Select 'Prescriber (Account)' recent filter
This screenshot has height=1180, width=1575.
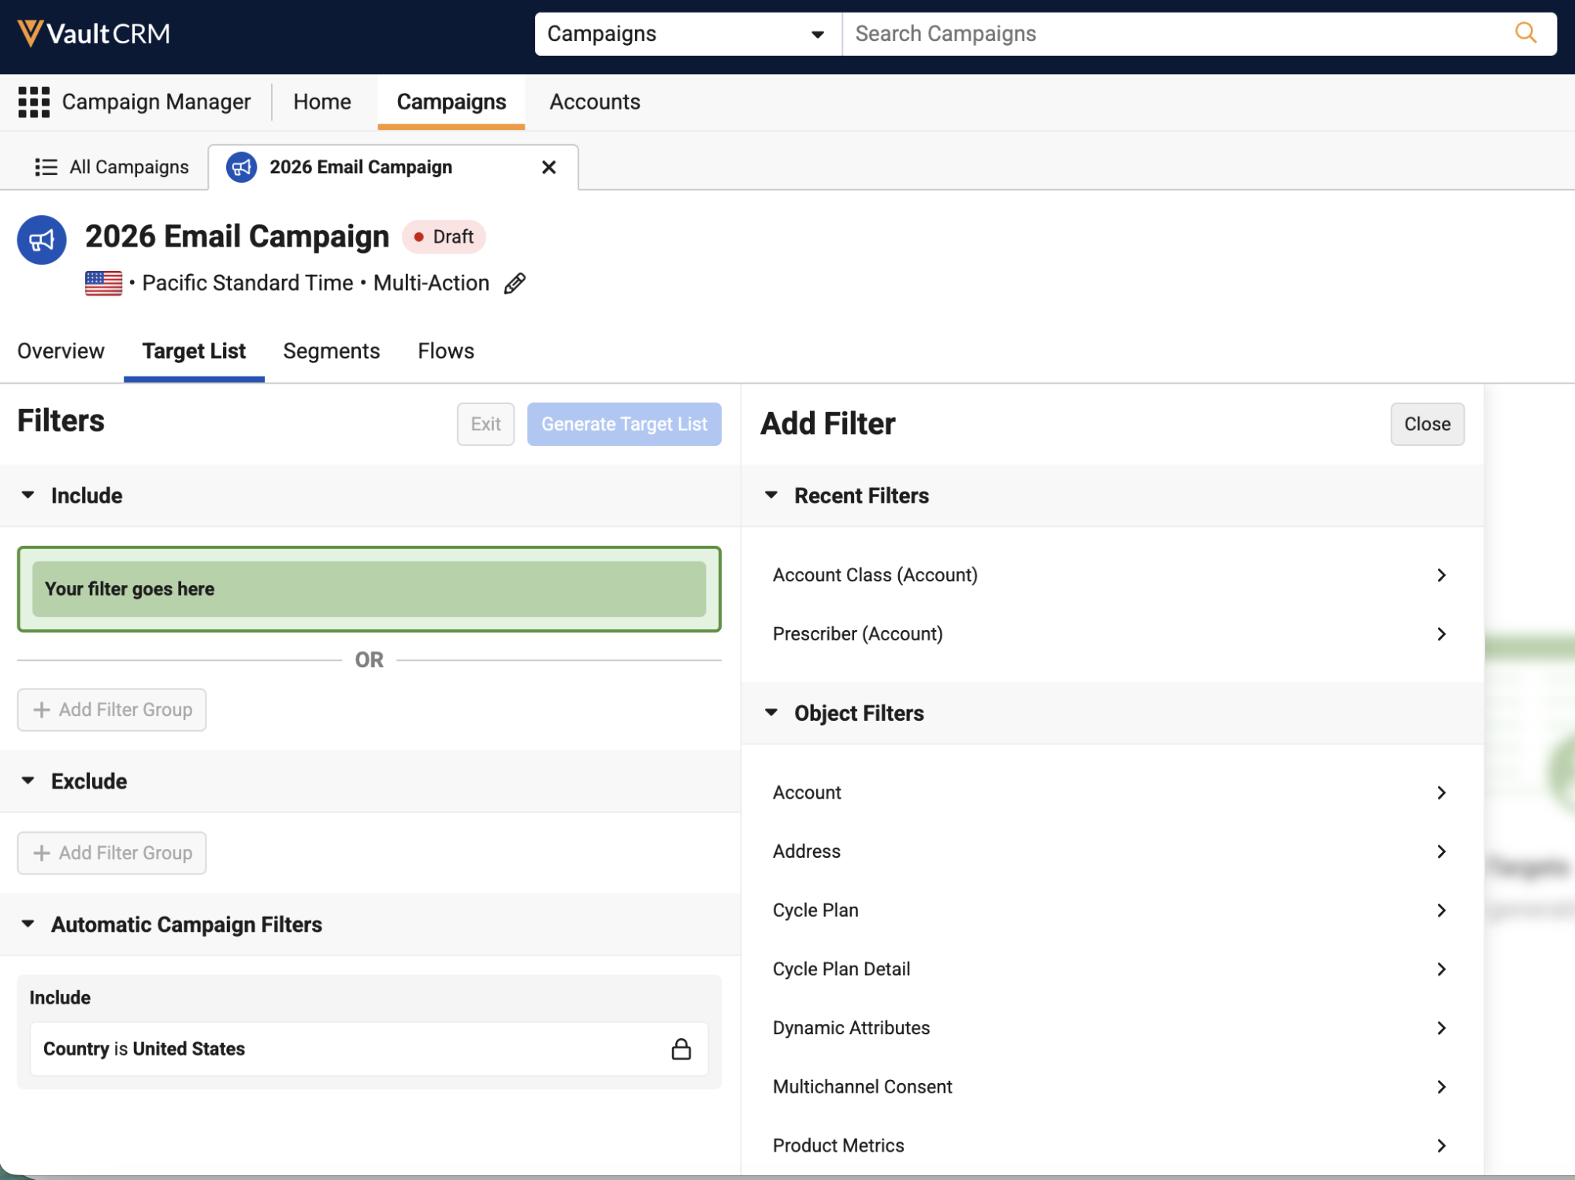tap(857, 634)
